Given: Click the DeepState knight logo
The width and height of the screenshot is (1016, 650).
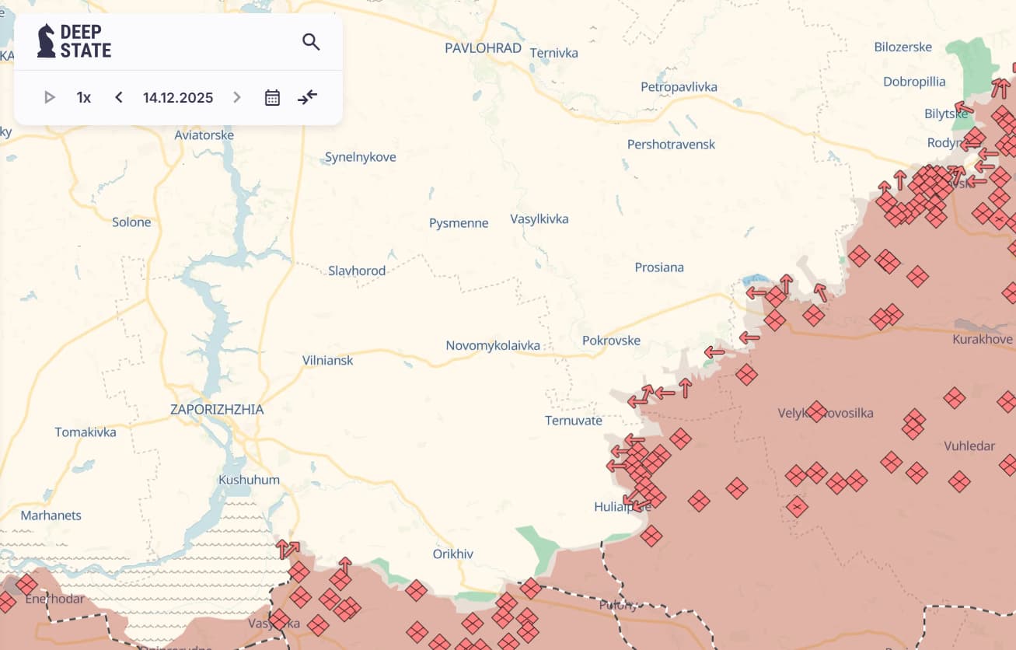Looking at the screenshot, I should pyautogui.click(x=47, y=41).
